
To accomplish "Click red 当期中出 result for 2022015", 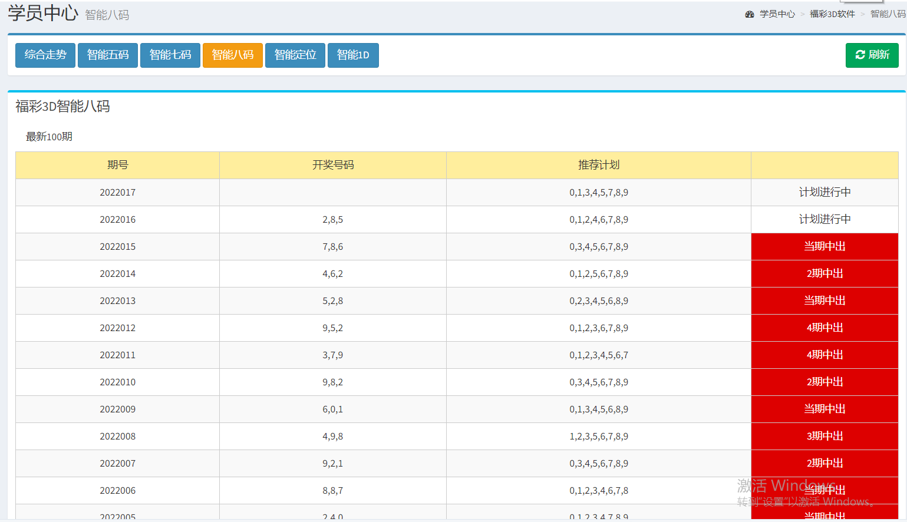I will tap(825, 247).
